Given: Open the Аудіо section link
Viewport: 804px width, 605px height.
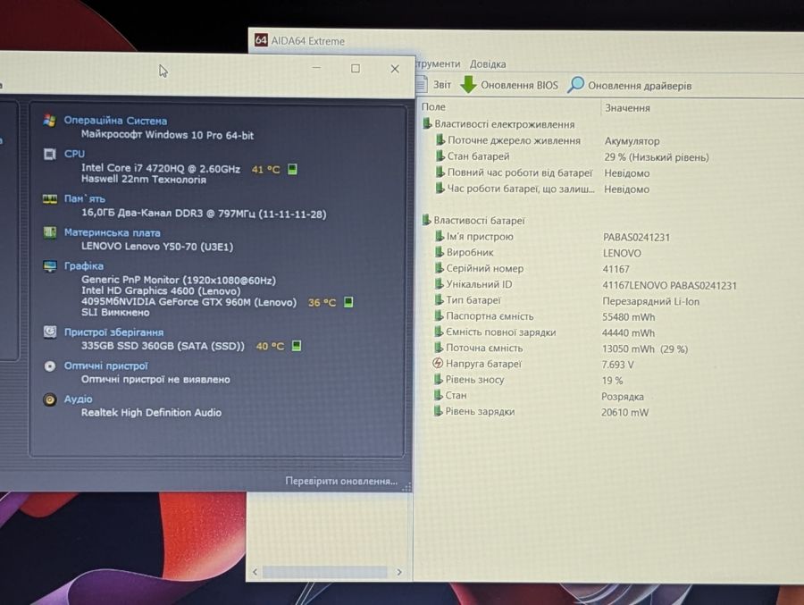Looking at the screenshot, I should tap(78, 399).
